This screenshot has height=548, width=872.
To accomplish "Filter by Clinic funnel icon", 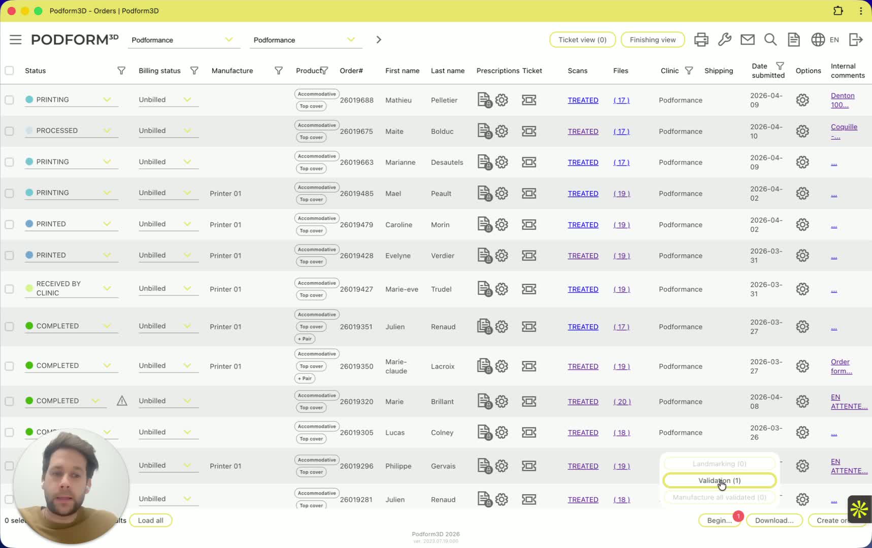I will tap(689, 71).
